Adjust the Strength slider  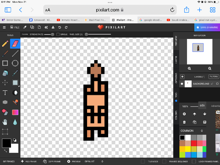point(49,34)
